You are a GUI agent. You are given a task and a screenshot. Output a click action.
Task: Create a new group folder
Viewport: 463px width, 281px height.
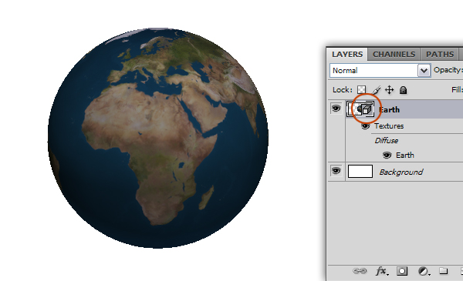tap(443, 271)
